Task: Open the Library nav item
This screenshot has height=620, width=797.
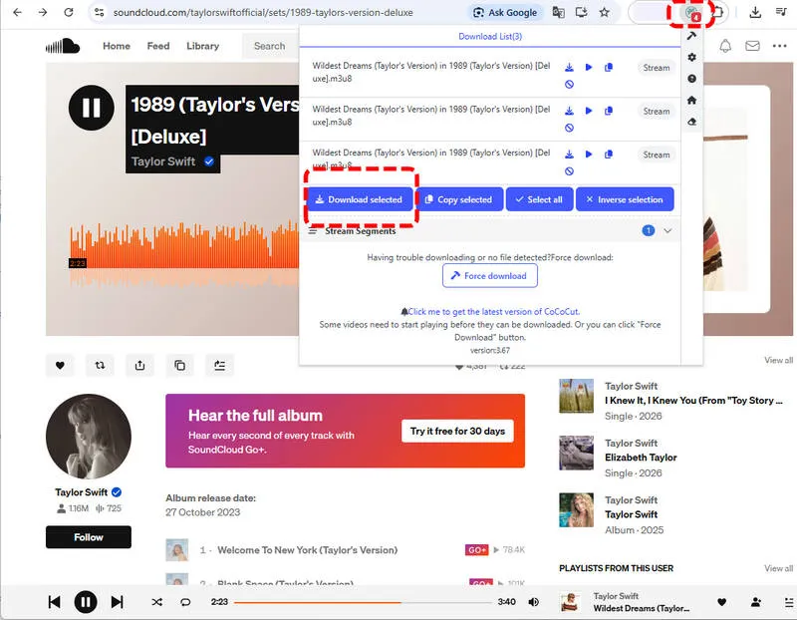Action: pyautogui.click(x=202, y=46)
